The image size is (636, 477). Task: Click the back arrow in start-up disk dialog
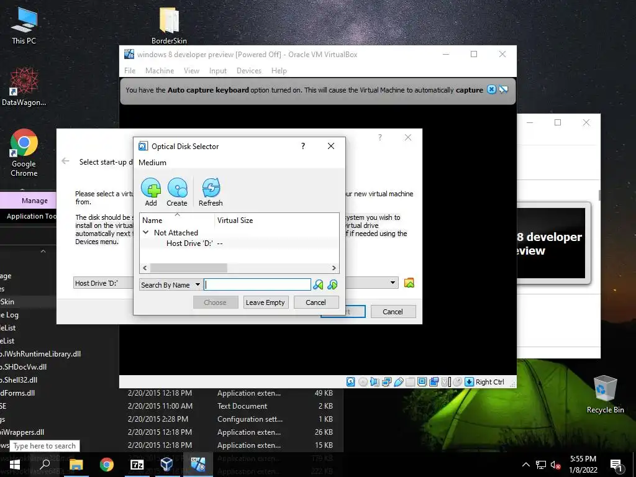tap(65, 161)
